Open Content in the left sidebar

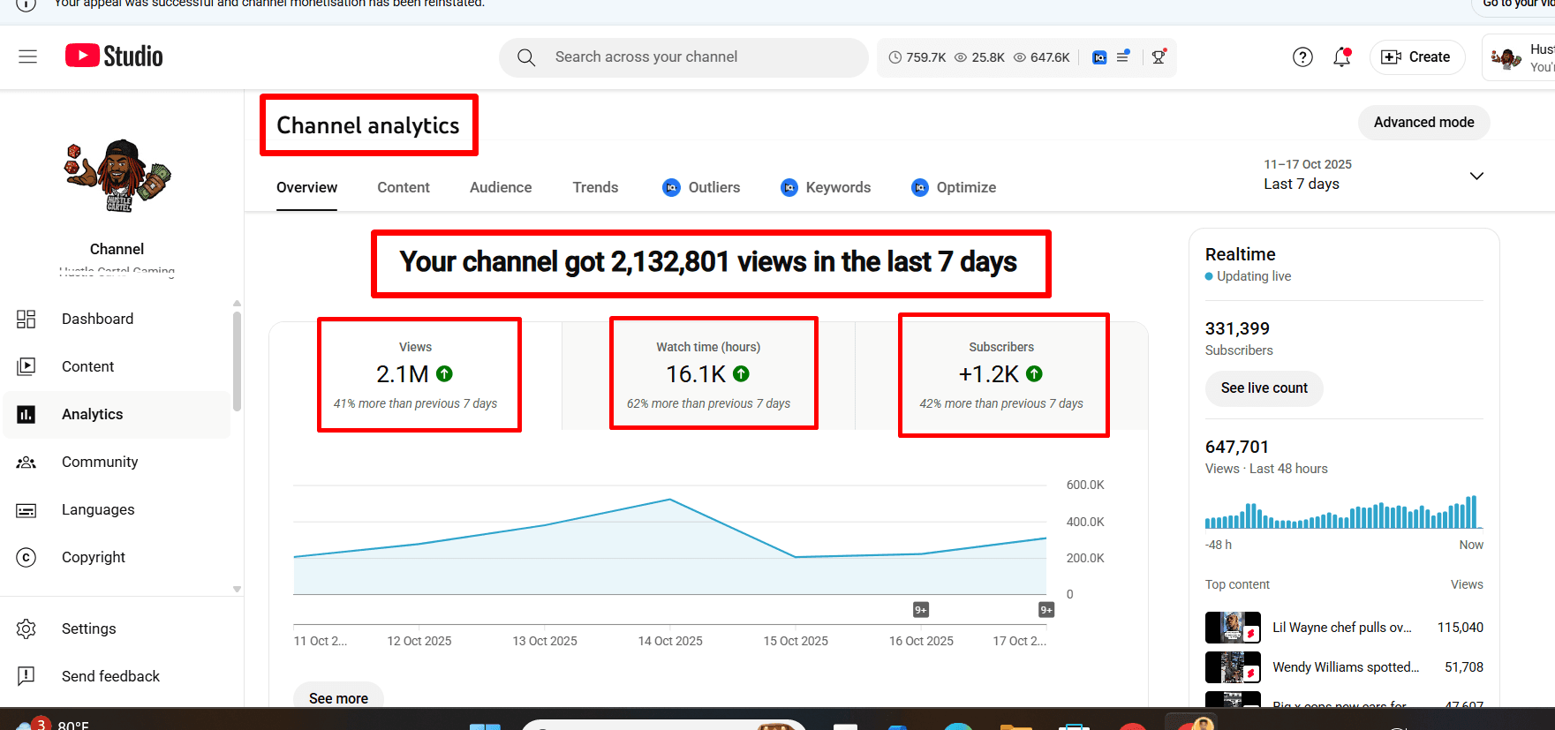(x=117, y=366)
